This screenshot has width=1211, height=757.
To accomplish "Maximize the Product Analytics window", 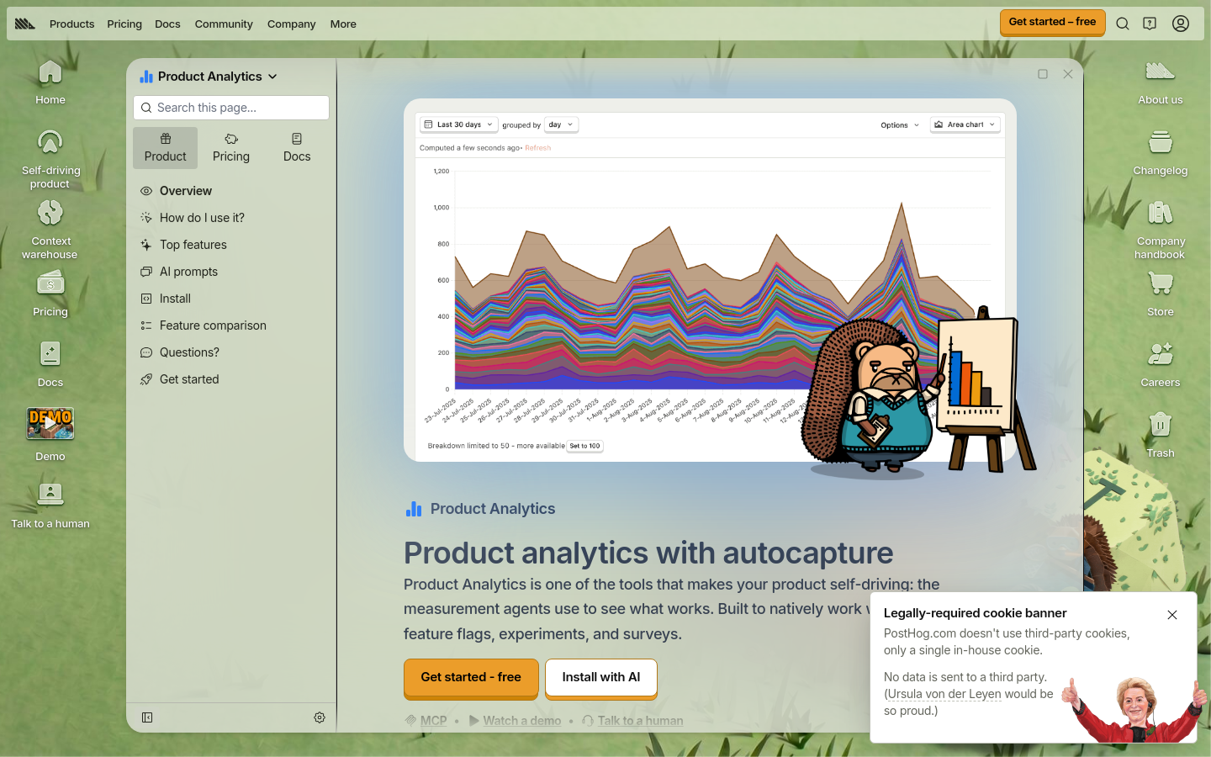I will [x=1043, y=74].
